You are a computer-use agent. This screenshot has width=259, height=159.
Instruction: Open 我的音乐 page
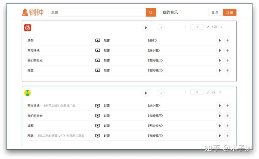pos(170,12)
